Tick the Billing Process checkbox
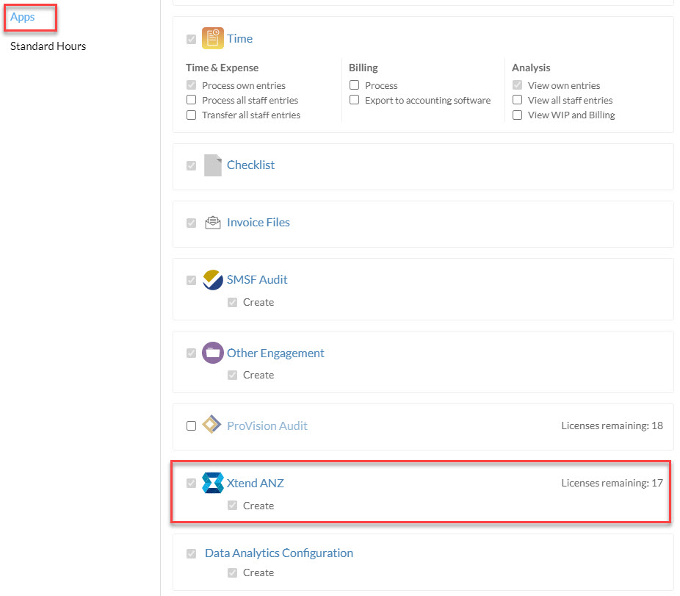Image resolution: width=680 pixels, height=596 pixels. [x=354, y=85]
